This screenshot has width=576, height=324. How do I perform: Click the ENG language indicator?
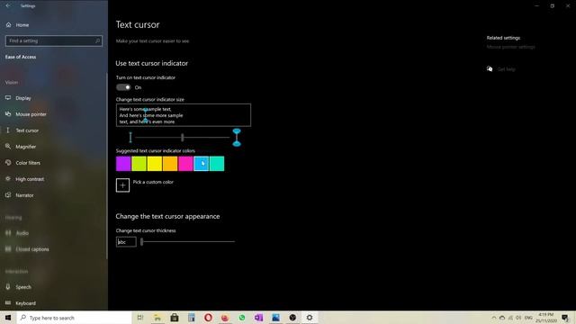click(528, 318)
